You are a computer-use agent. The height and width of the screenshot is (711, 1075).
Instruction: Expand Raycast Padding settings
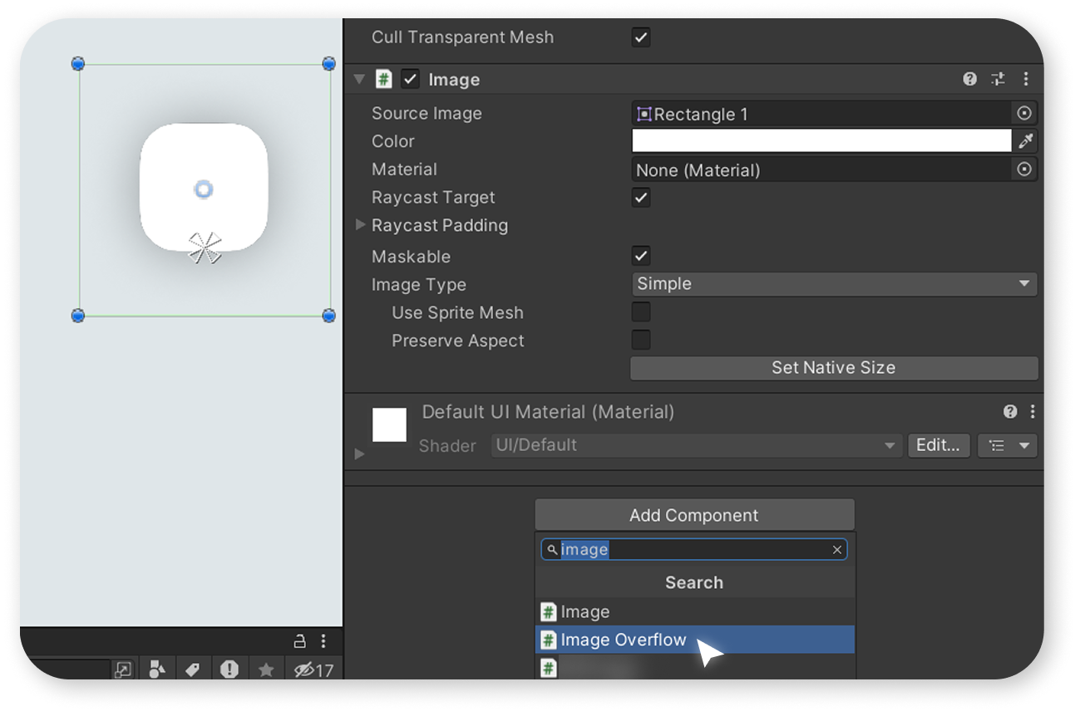click(361, 225)
